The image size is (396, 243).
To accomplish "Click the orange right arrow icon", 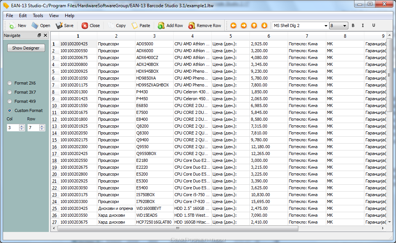I will coord(244,26).
